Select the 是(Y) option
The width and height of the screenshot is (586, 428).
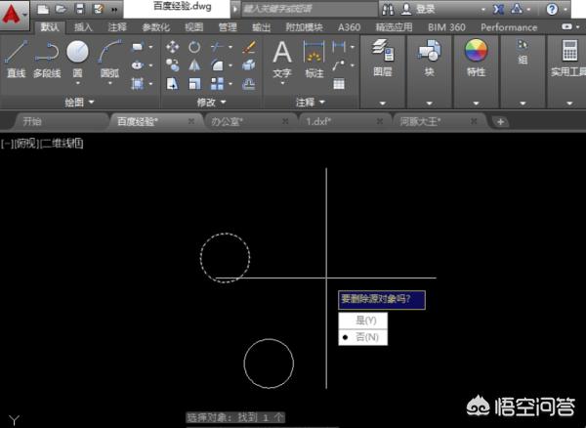364,321
